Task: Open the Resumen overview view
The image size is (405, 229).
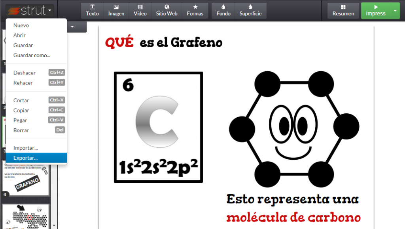Action: [343, 10]
